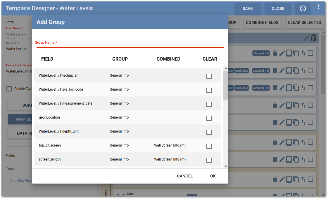Click the Mapped (1) badge

coord(261,53)
